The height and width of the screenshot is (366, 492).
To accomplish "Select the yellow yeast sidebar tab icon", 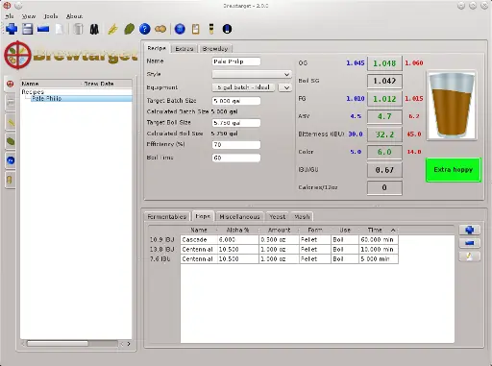I will (x=11, y=180).
